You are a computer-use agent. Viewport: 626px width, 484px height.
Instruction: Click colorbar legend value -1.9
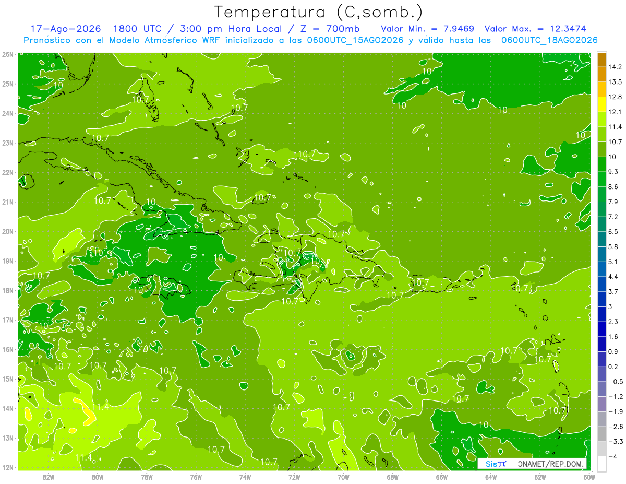tap(616, 411)
